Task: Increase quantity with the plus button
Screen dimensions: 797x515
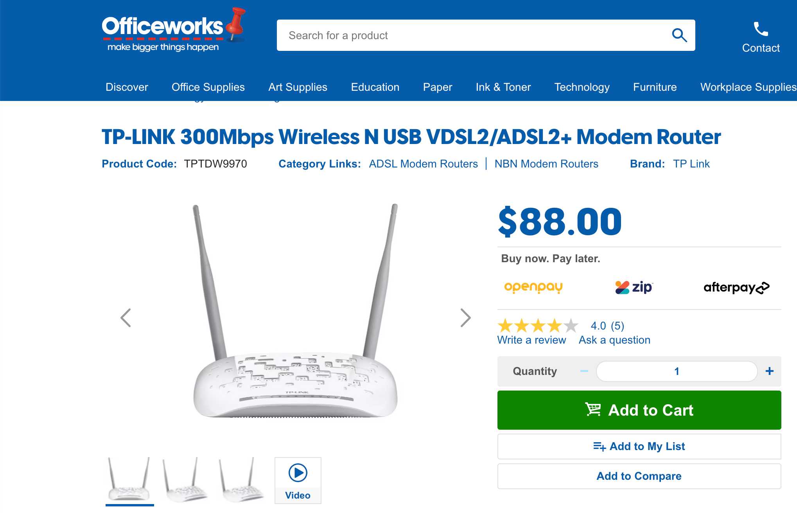Action: 769,371
